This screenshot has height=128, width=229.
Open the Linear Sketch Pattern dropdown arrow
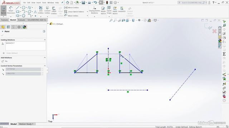(x=87, y=12)
